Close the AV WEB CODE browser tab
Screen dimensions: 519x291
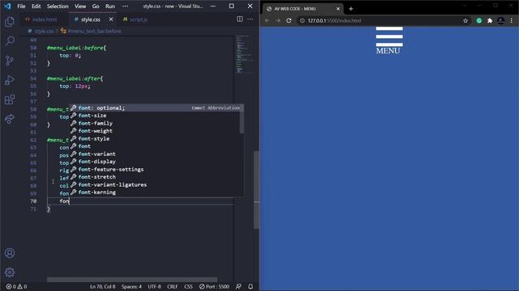click(338, 9)
